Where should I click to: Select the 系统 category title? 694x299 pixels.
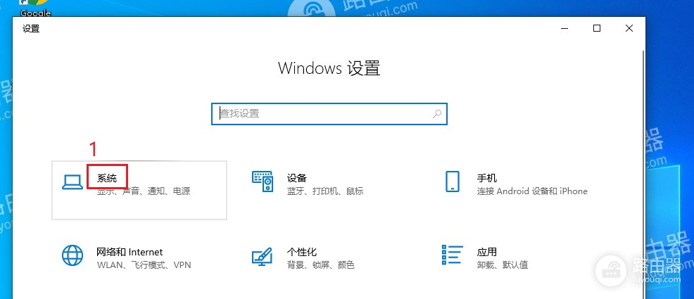click(107, 178)
